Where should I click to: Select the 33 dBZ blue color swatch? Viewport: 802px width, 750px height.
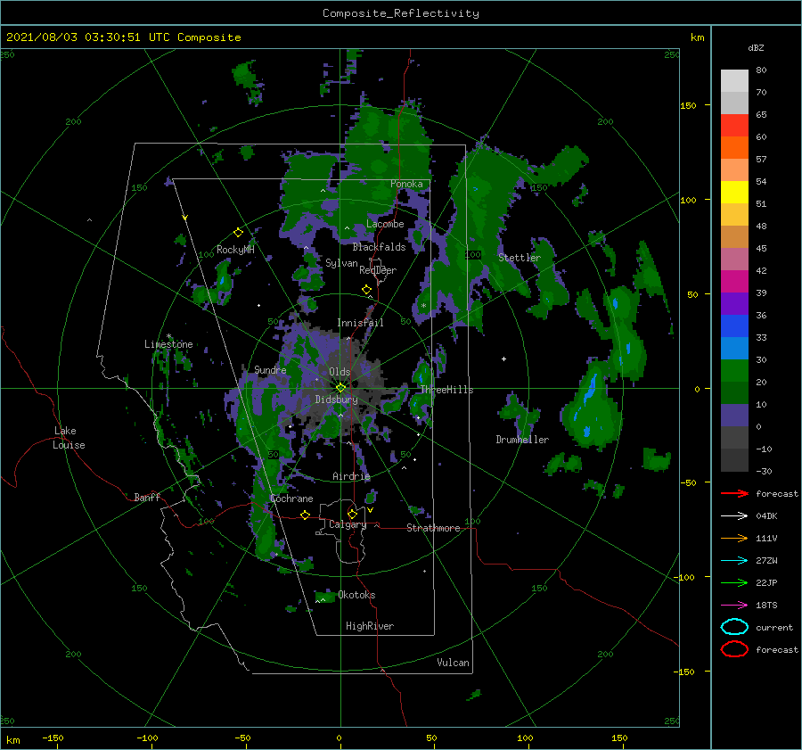point(734,326)
